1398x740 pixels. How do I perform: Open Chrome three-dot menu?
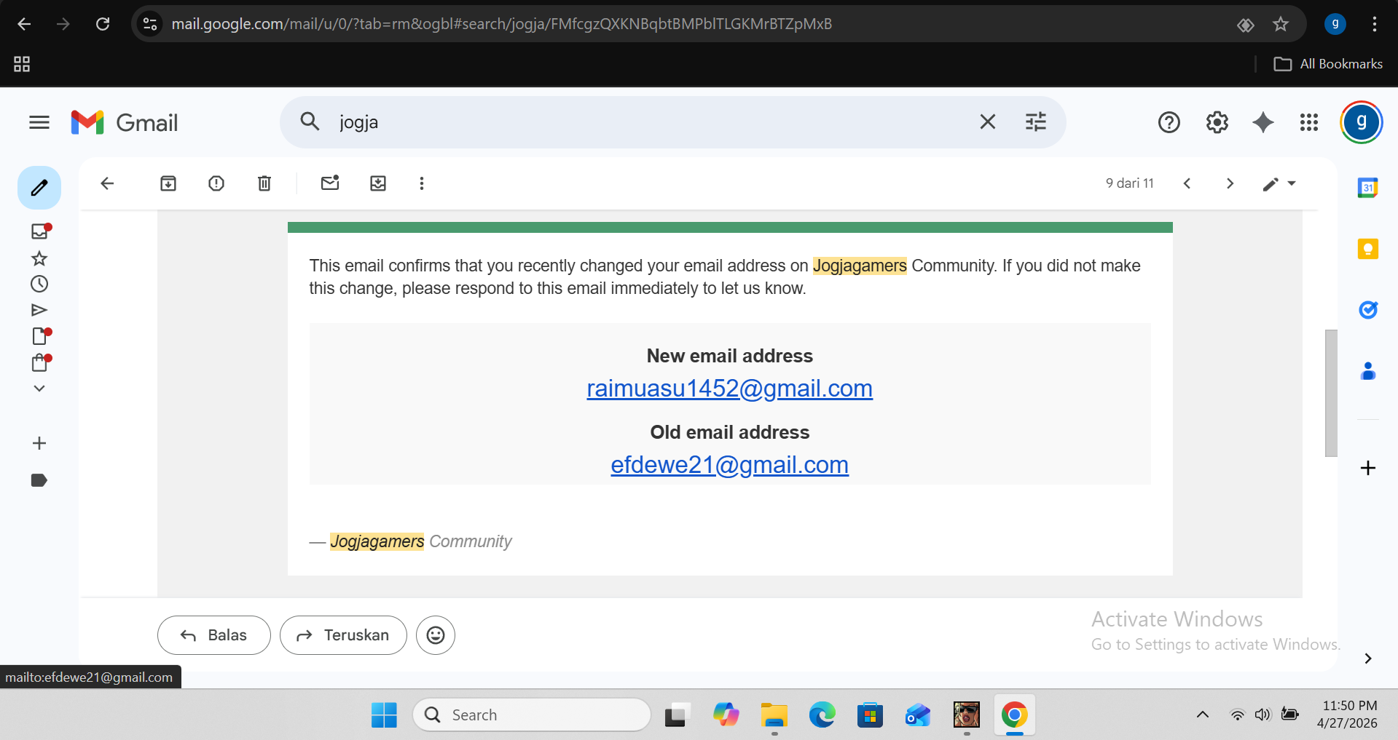coord(1375,24)
